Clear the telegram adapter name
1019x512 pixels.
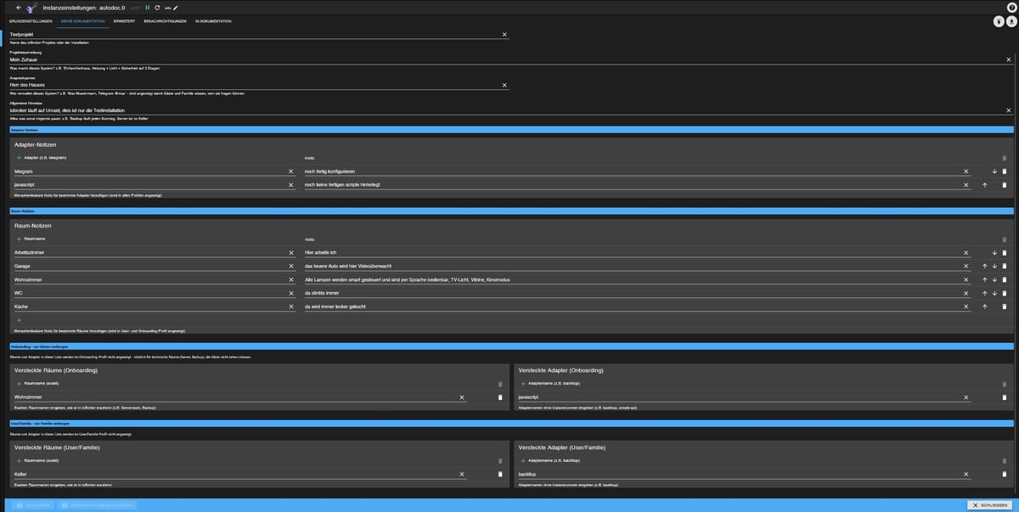[x=290, y=172]
